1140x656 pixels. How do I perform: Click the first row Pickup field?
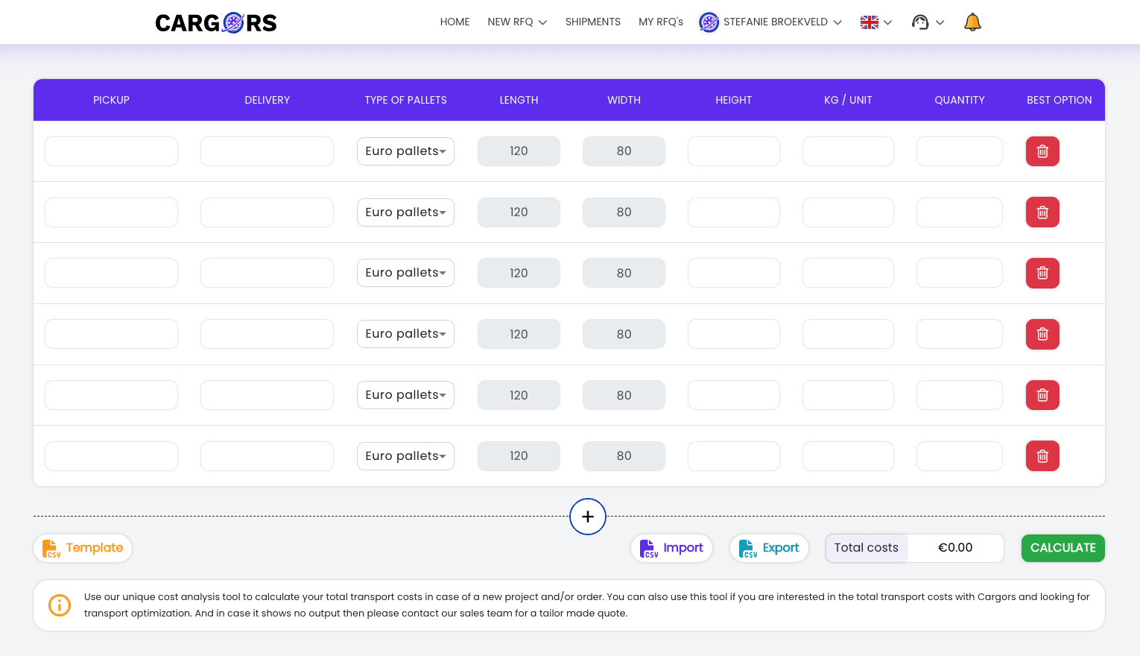[111, 151]
